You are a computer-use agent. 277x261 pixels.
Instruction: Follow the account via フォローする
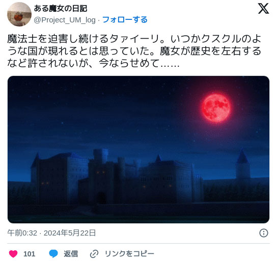coord(125,20)
